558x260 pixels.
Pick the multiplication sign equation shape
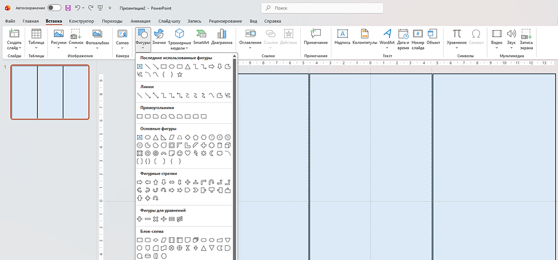pyautogui.click(x=156, y=219)
